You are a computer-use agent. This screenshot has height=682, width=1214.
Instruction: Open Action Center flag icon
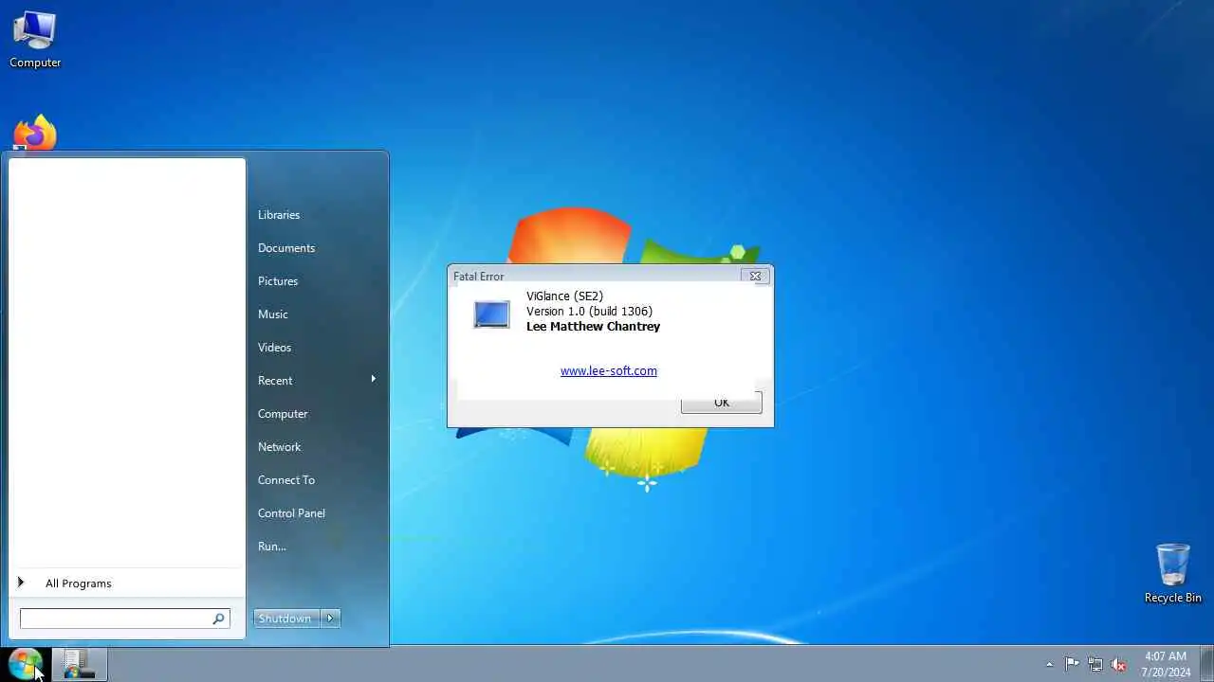1072,664
